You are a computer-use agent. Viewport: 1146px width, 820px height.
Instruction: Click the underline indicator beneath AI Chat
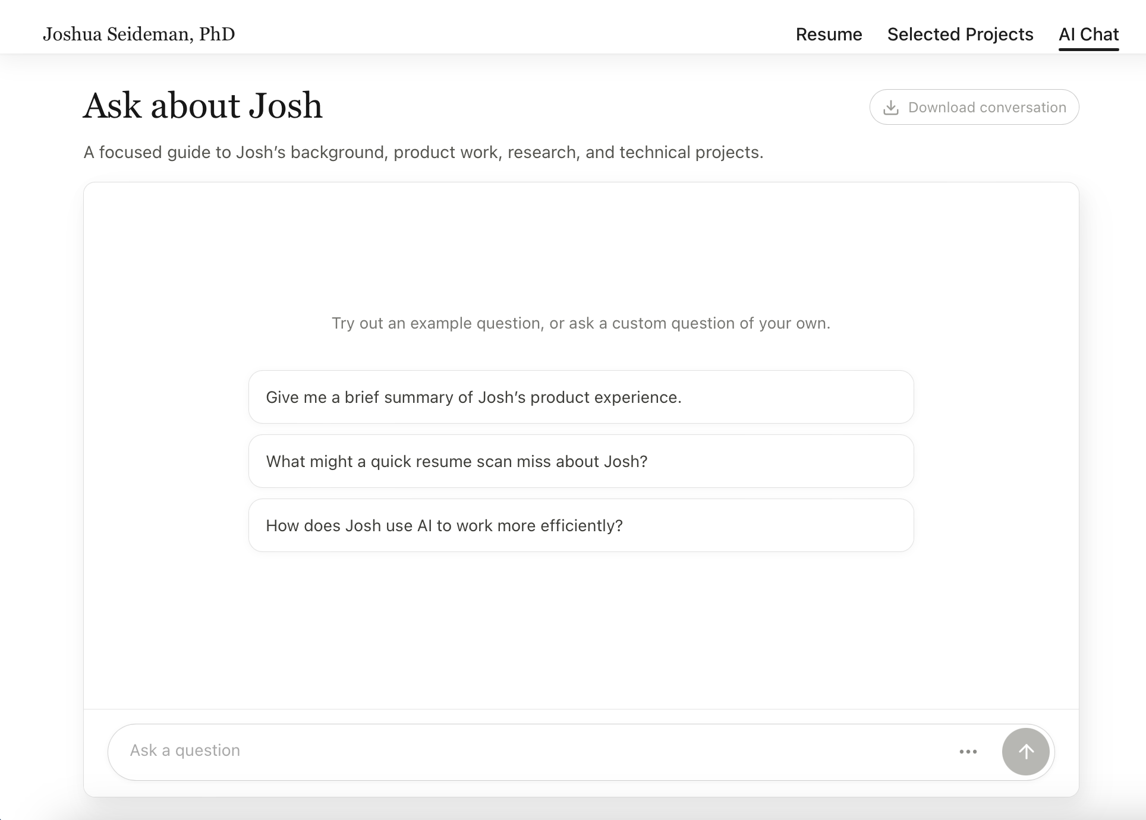[1088, 49]
